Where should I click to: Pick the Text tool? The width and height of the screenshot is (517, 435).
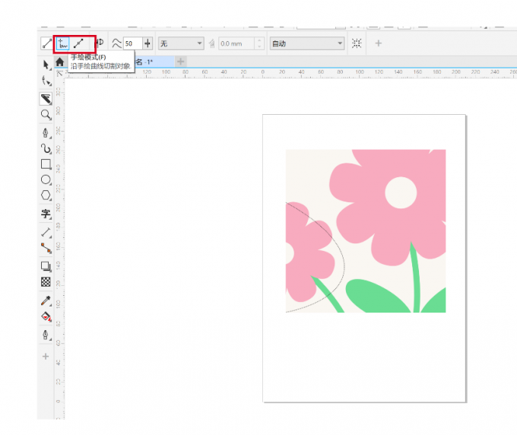[x=46, y=214]
